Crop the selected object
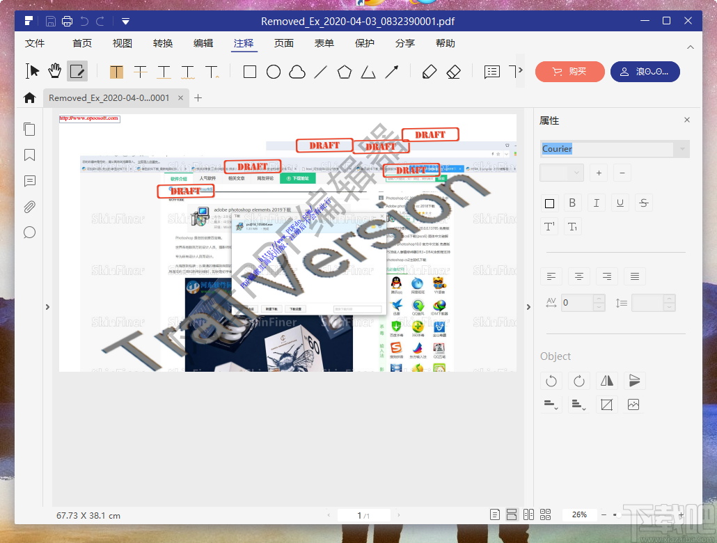Image resolution: width=717 pixels, height=543 pixels. [607, 404]
